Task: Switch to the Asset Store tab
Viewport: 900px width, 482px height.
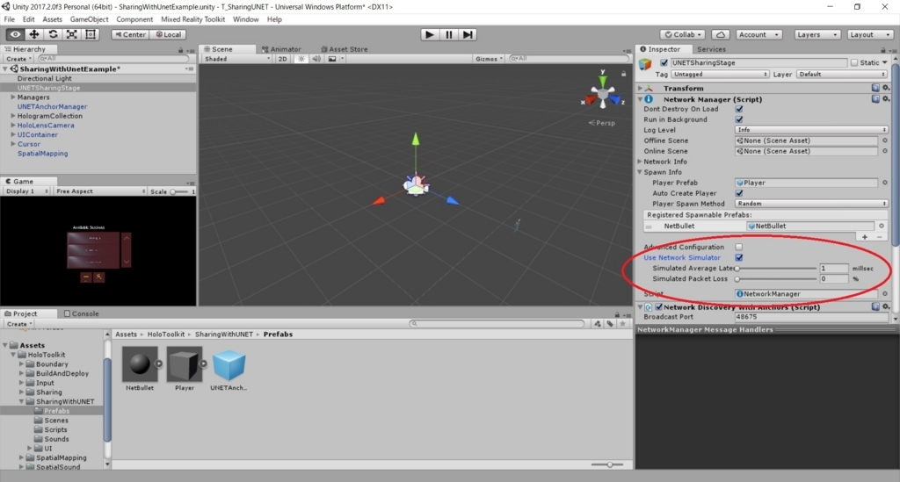Action: tap(345, 49)
